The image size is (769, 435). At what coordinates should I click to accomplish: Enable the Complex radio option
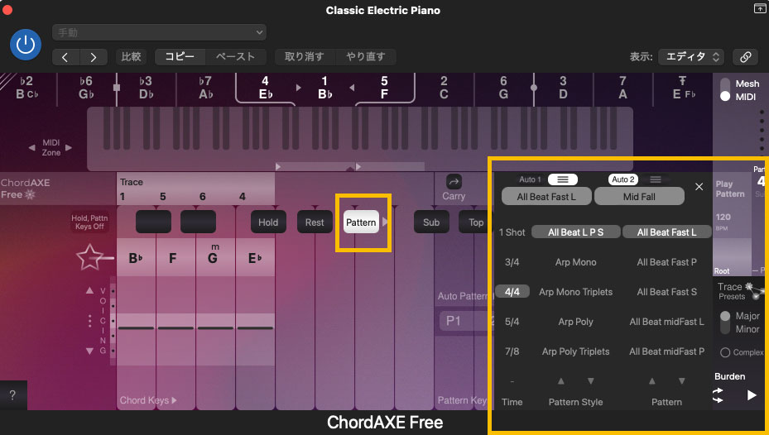[725, 352]
